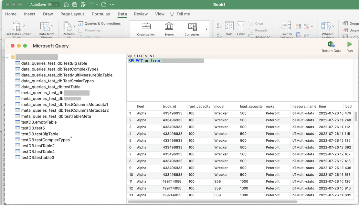
Task: Click the Remove Duplicates icon
Action: click(x=298, y=35)
